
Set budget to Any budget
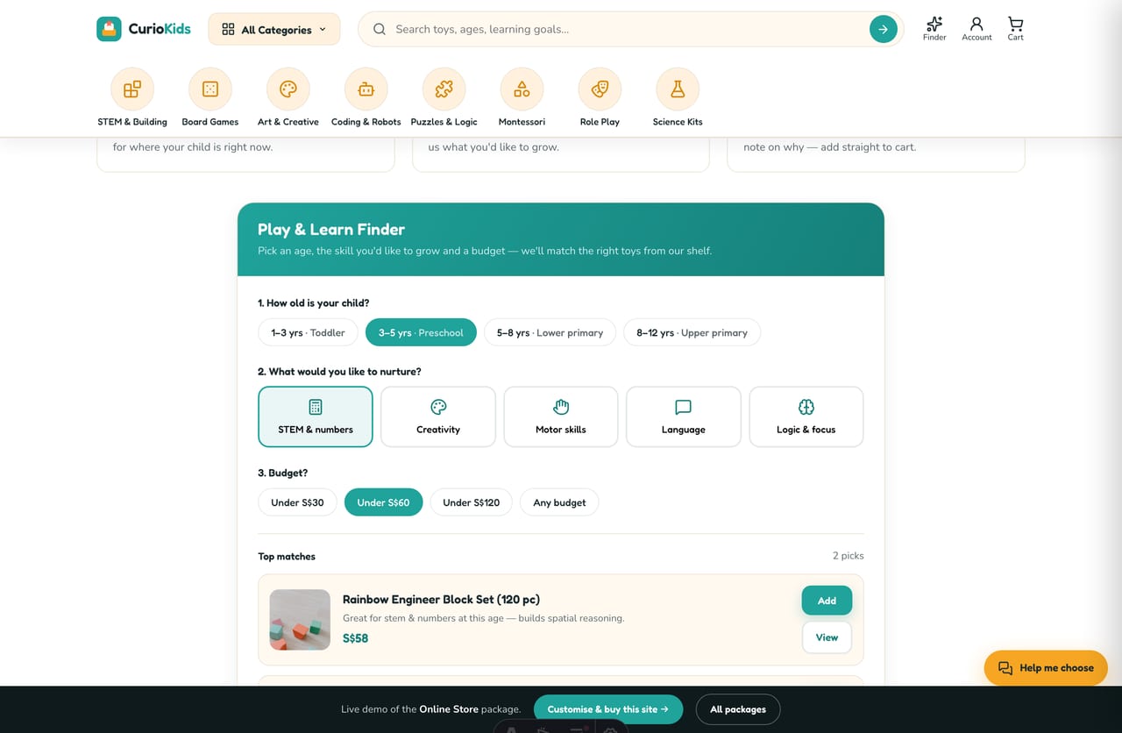[559, 502]
